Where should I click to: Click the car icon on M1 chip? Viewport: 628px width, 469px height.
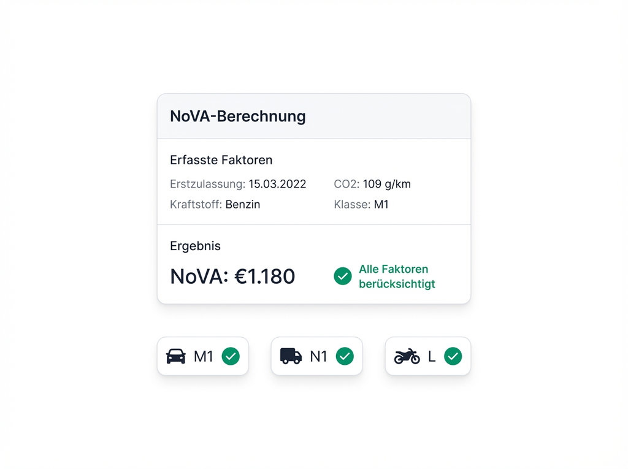coord(176,356)
